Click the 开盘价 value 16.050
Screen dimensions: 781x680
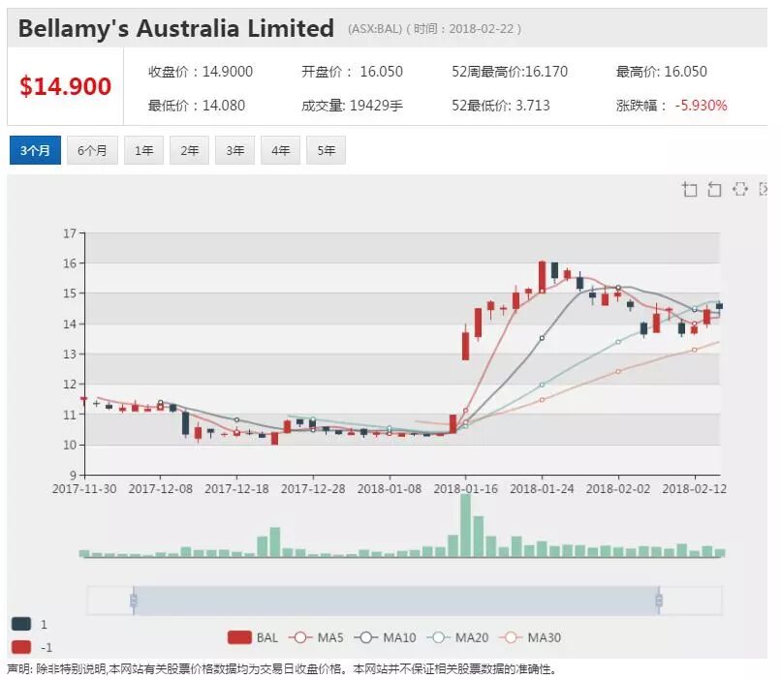click(x=381, y=72)
